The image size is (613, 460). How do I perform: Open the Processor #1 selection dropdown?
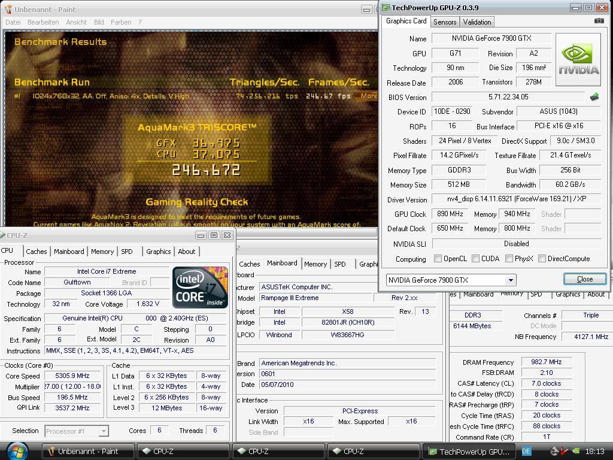[103, 431]
